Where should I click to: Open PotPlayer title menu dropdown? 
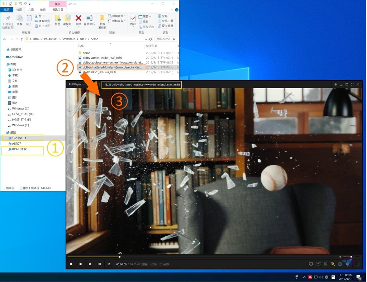tap(84, 84)
